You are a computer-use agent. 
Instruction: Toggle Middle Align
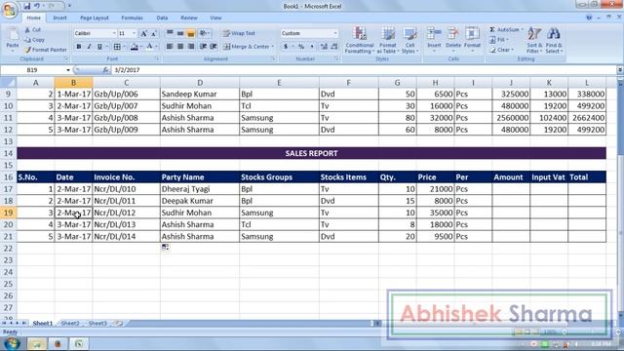pyautogui.click(x=180, y=33)
